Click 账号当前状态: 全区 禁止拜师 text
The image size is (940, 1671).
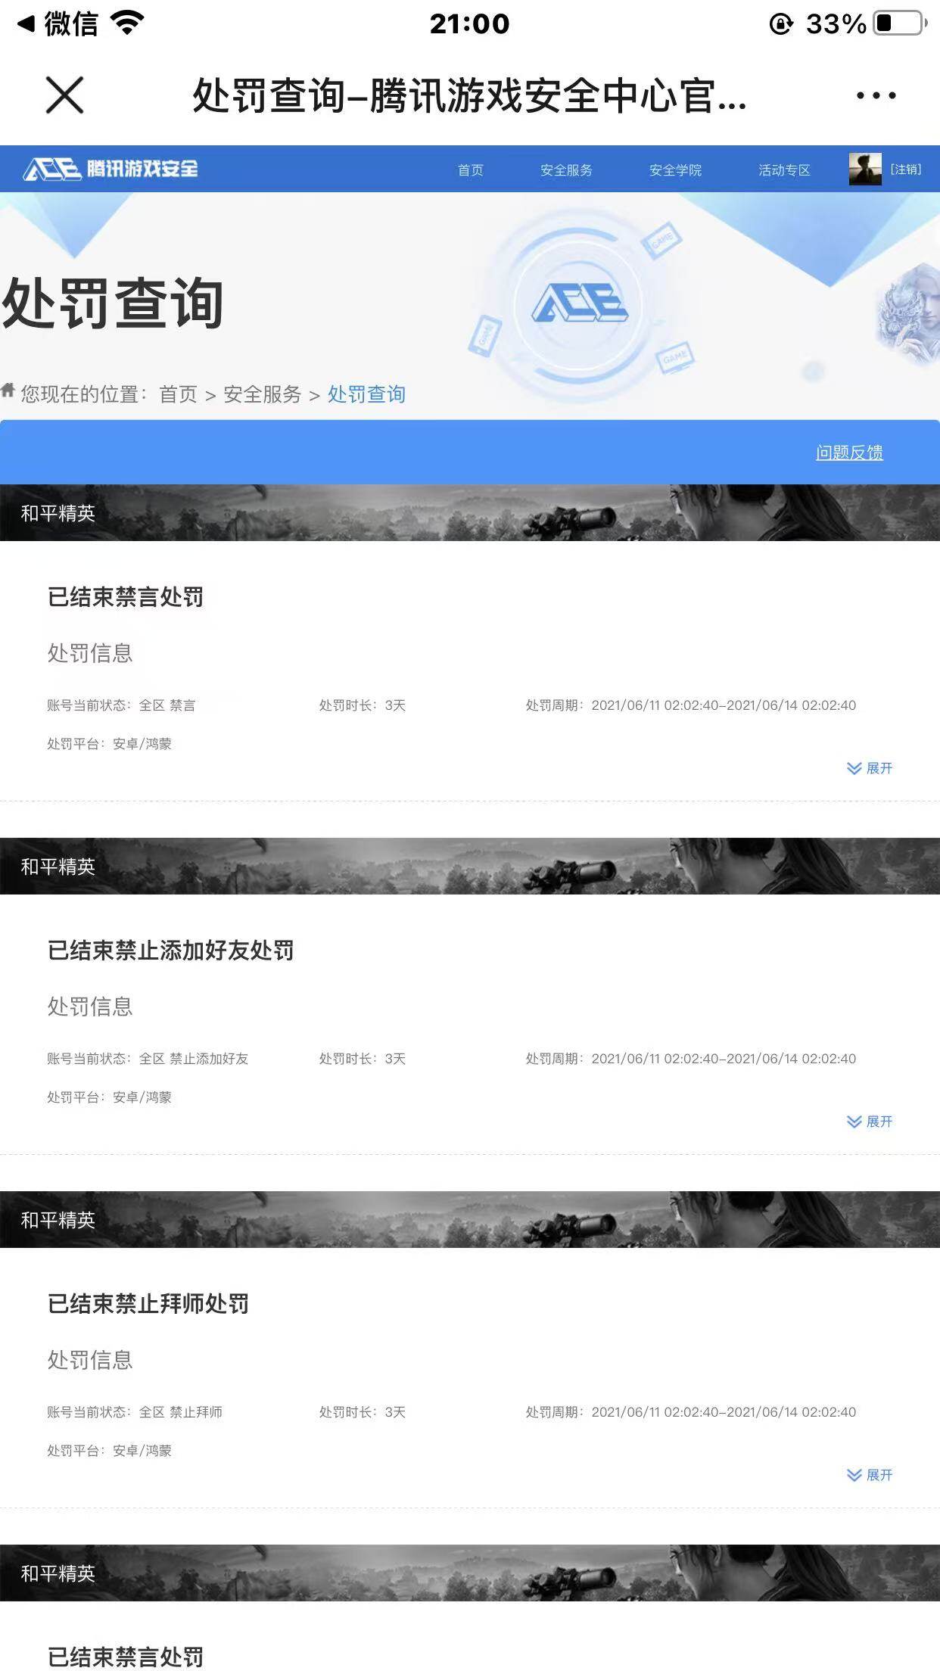[135, 1412]
